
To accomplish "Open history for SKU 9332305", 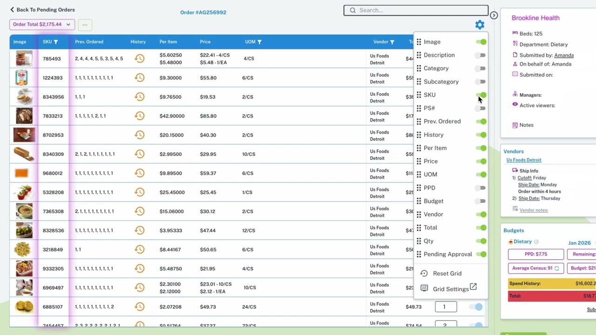I will click(x=139, y=268).
